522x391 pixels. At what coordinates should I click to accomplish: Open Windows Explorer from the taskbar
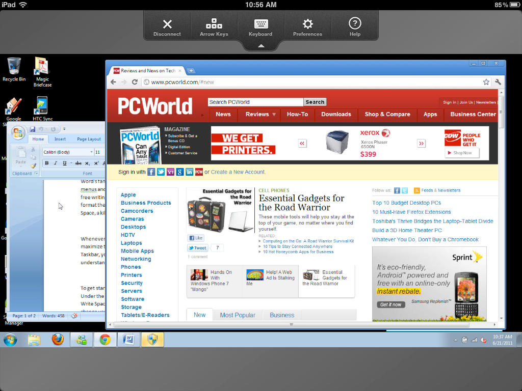(34, 340)
